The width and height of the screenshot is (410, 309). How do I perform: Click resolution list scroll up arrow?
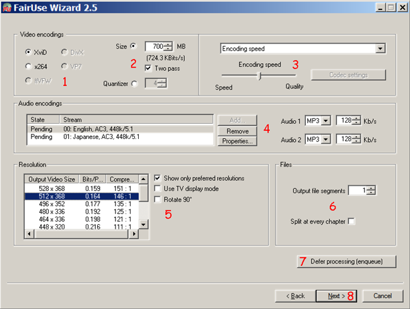pyautogui.click(x=143, y=179)
